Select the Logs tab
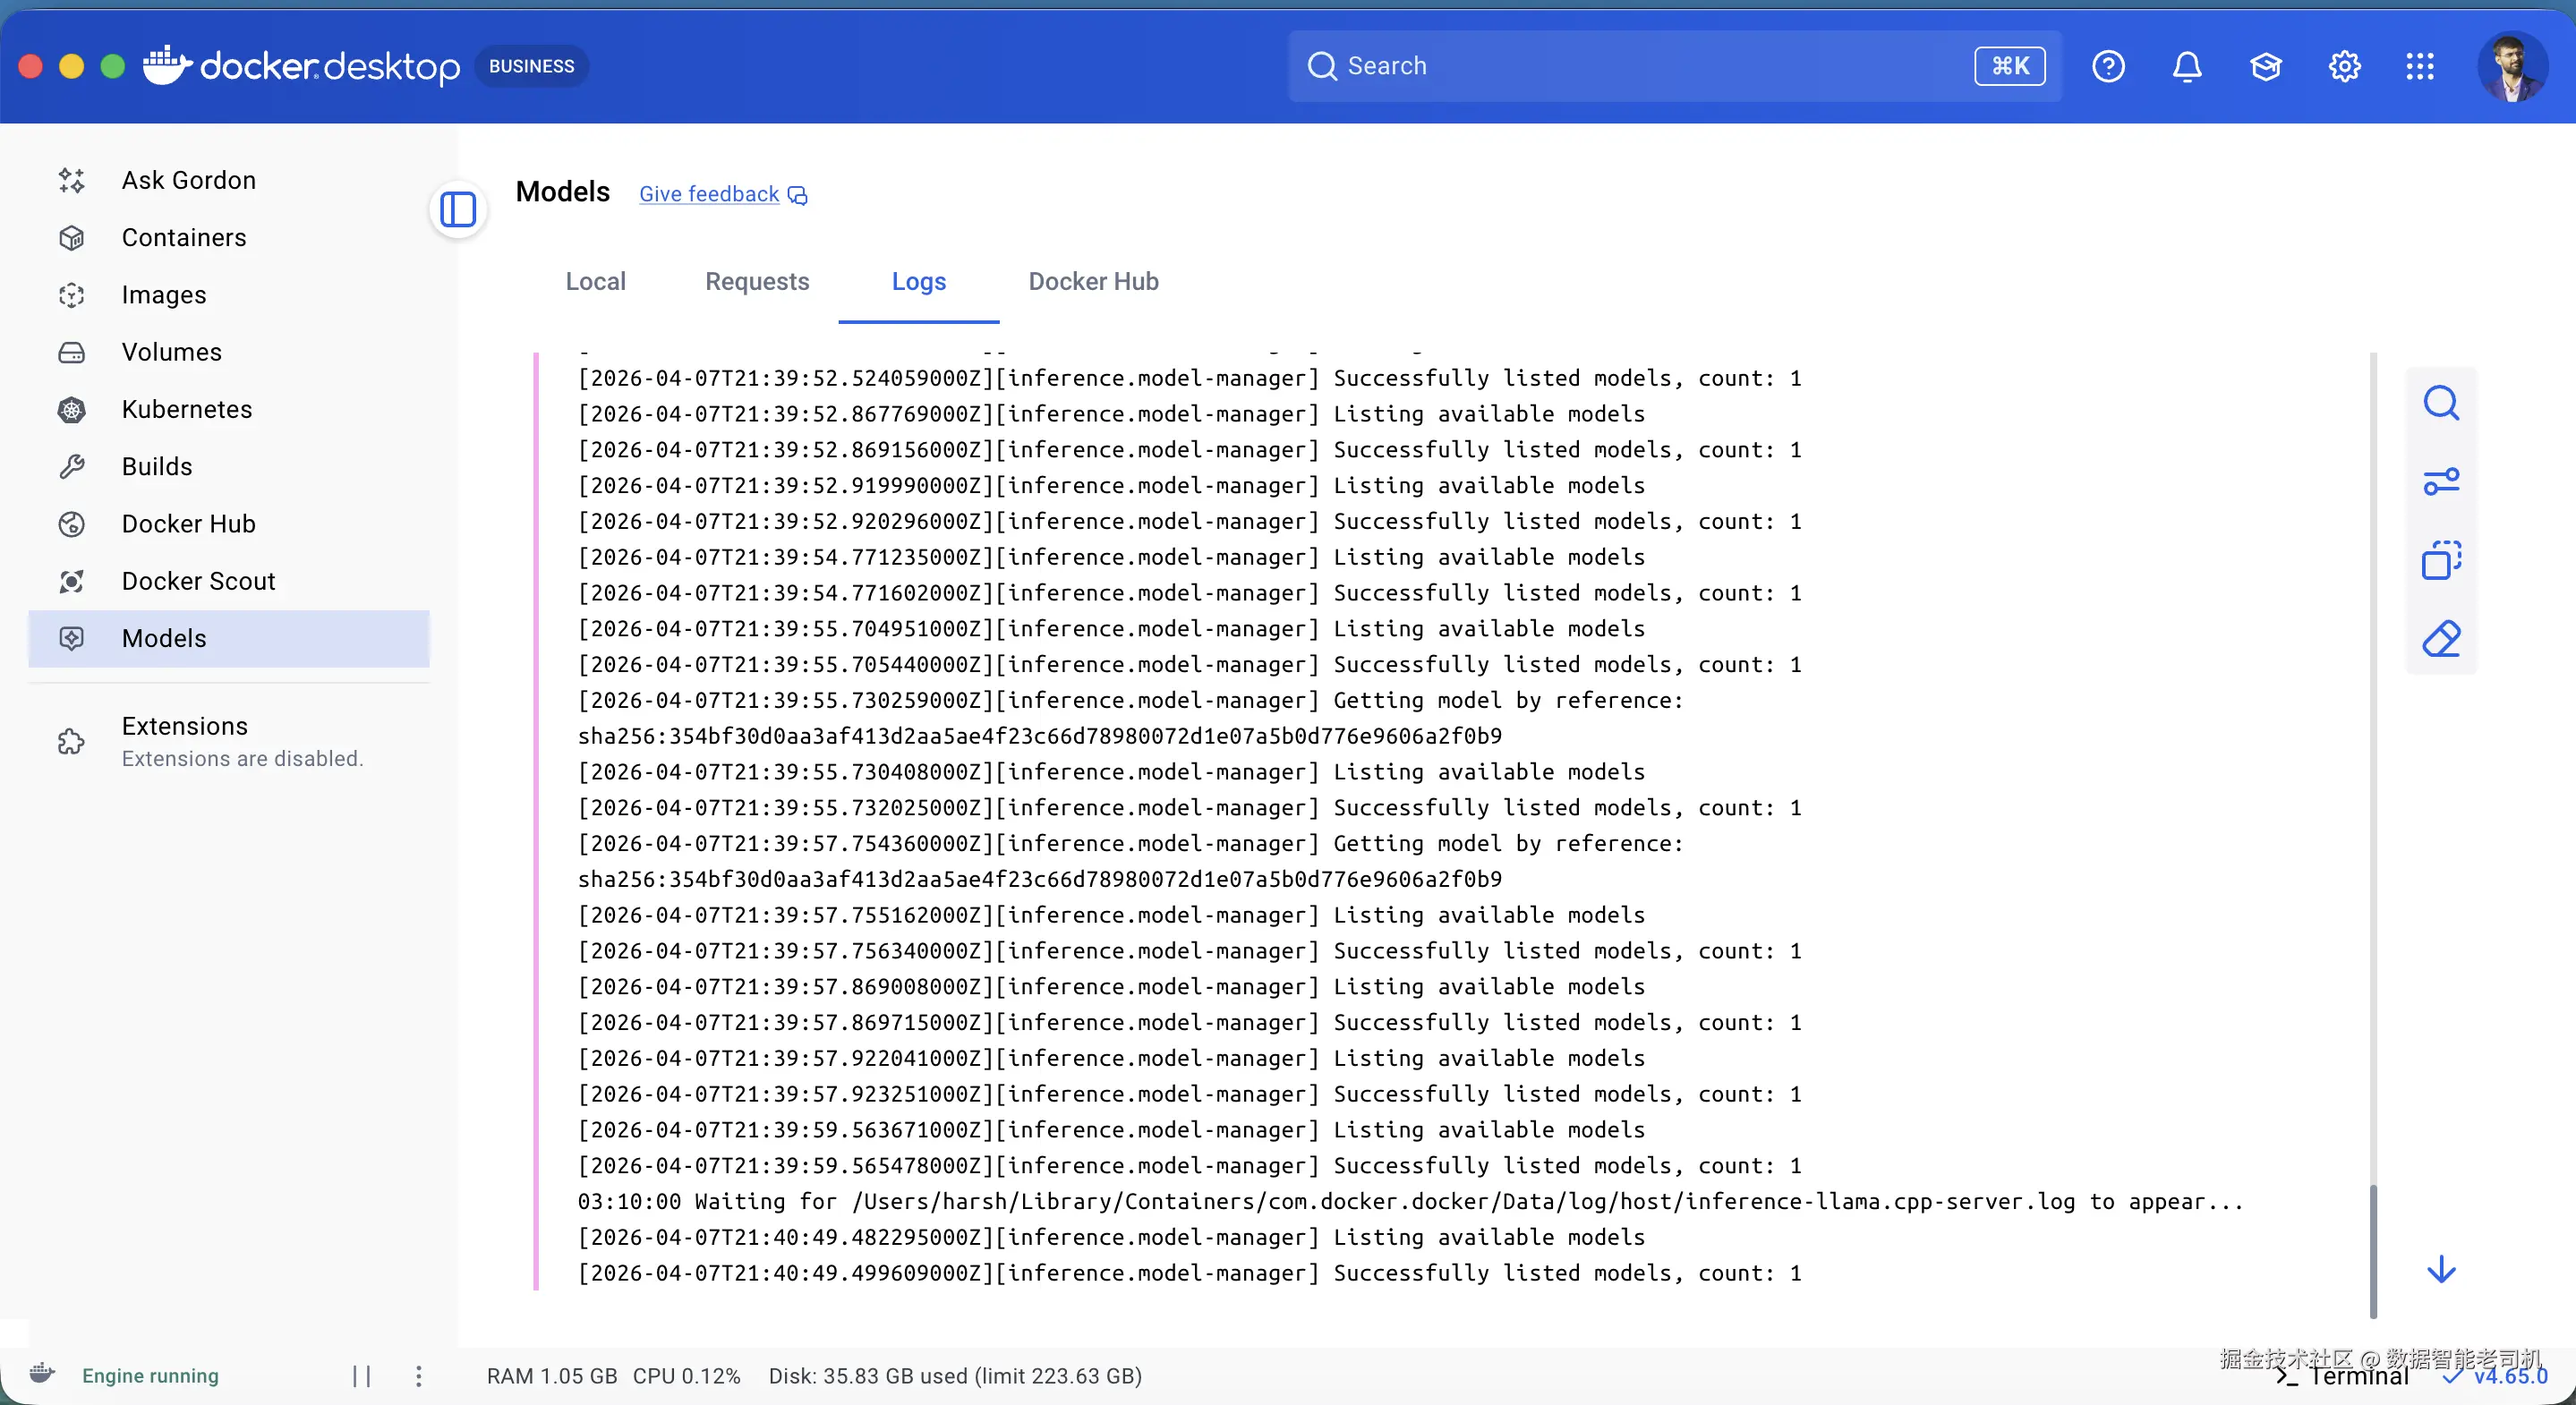2576x1405 pixels. (x=919, y=282)
